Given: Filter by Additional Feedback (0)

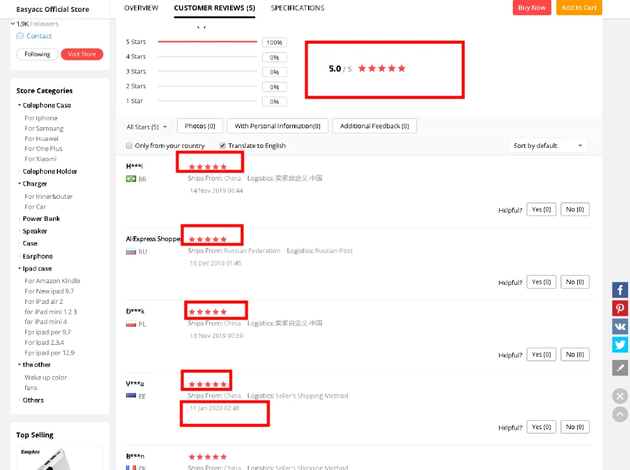Looking at the screenshot, I should (x=374, y=126).
